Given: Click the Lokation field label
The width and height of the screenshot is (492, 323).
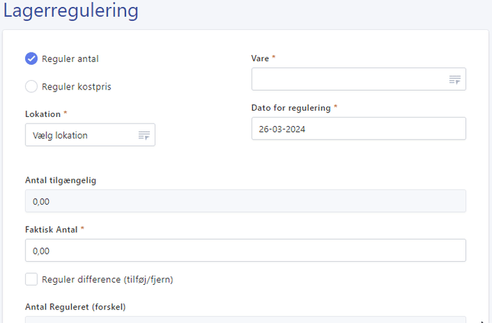Looking at the screenshot, I should [43, 114].
